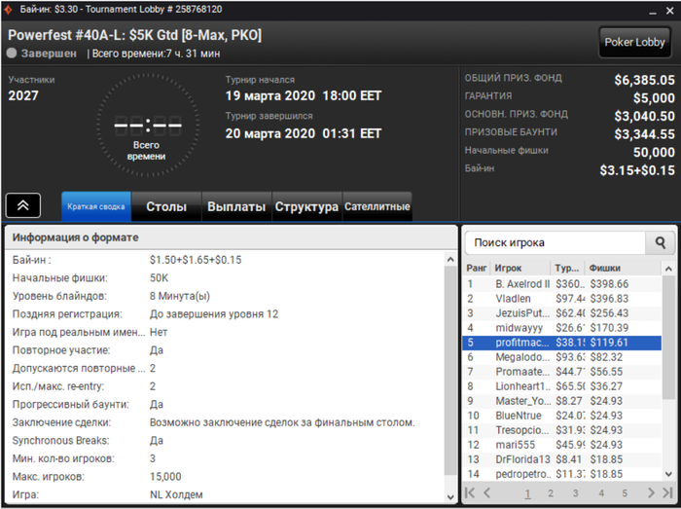Click the $1.50+$1.65+$0.15 buy-in value
681x509 pixels.
click(196, 260)
